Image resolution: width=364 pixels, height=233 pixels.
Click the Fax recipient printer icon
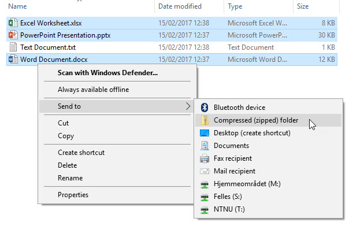click(x=205, y=158)
